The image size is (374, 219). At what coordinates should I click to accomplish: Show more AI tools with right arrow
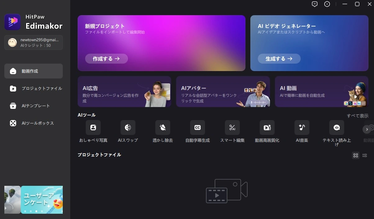click(367, 129)
